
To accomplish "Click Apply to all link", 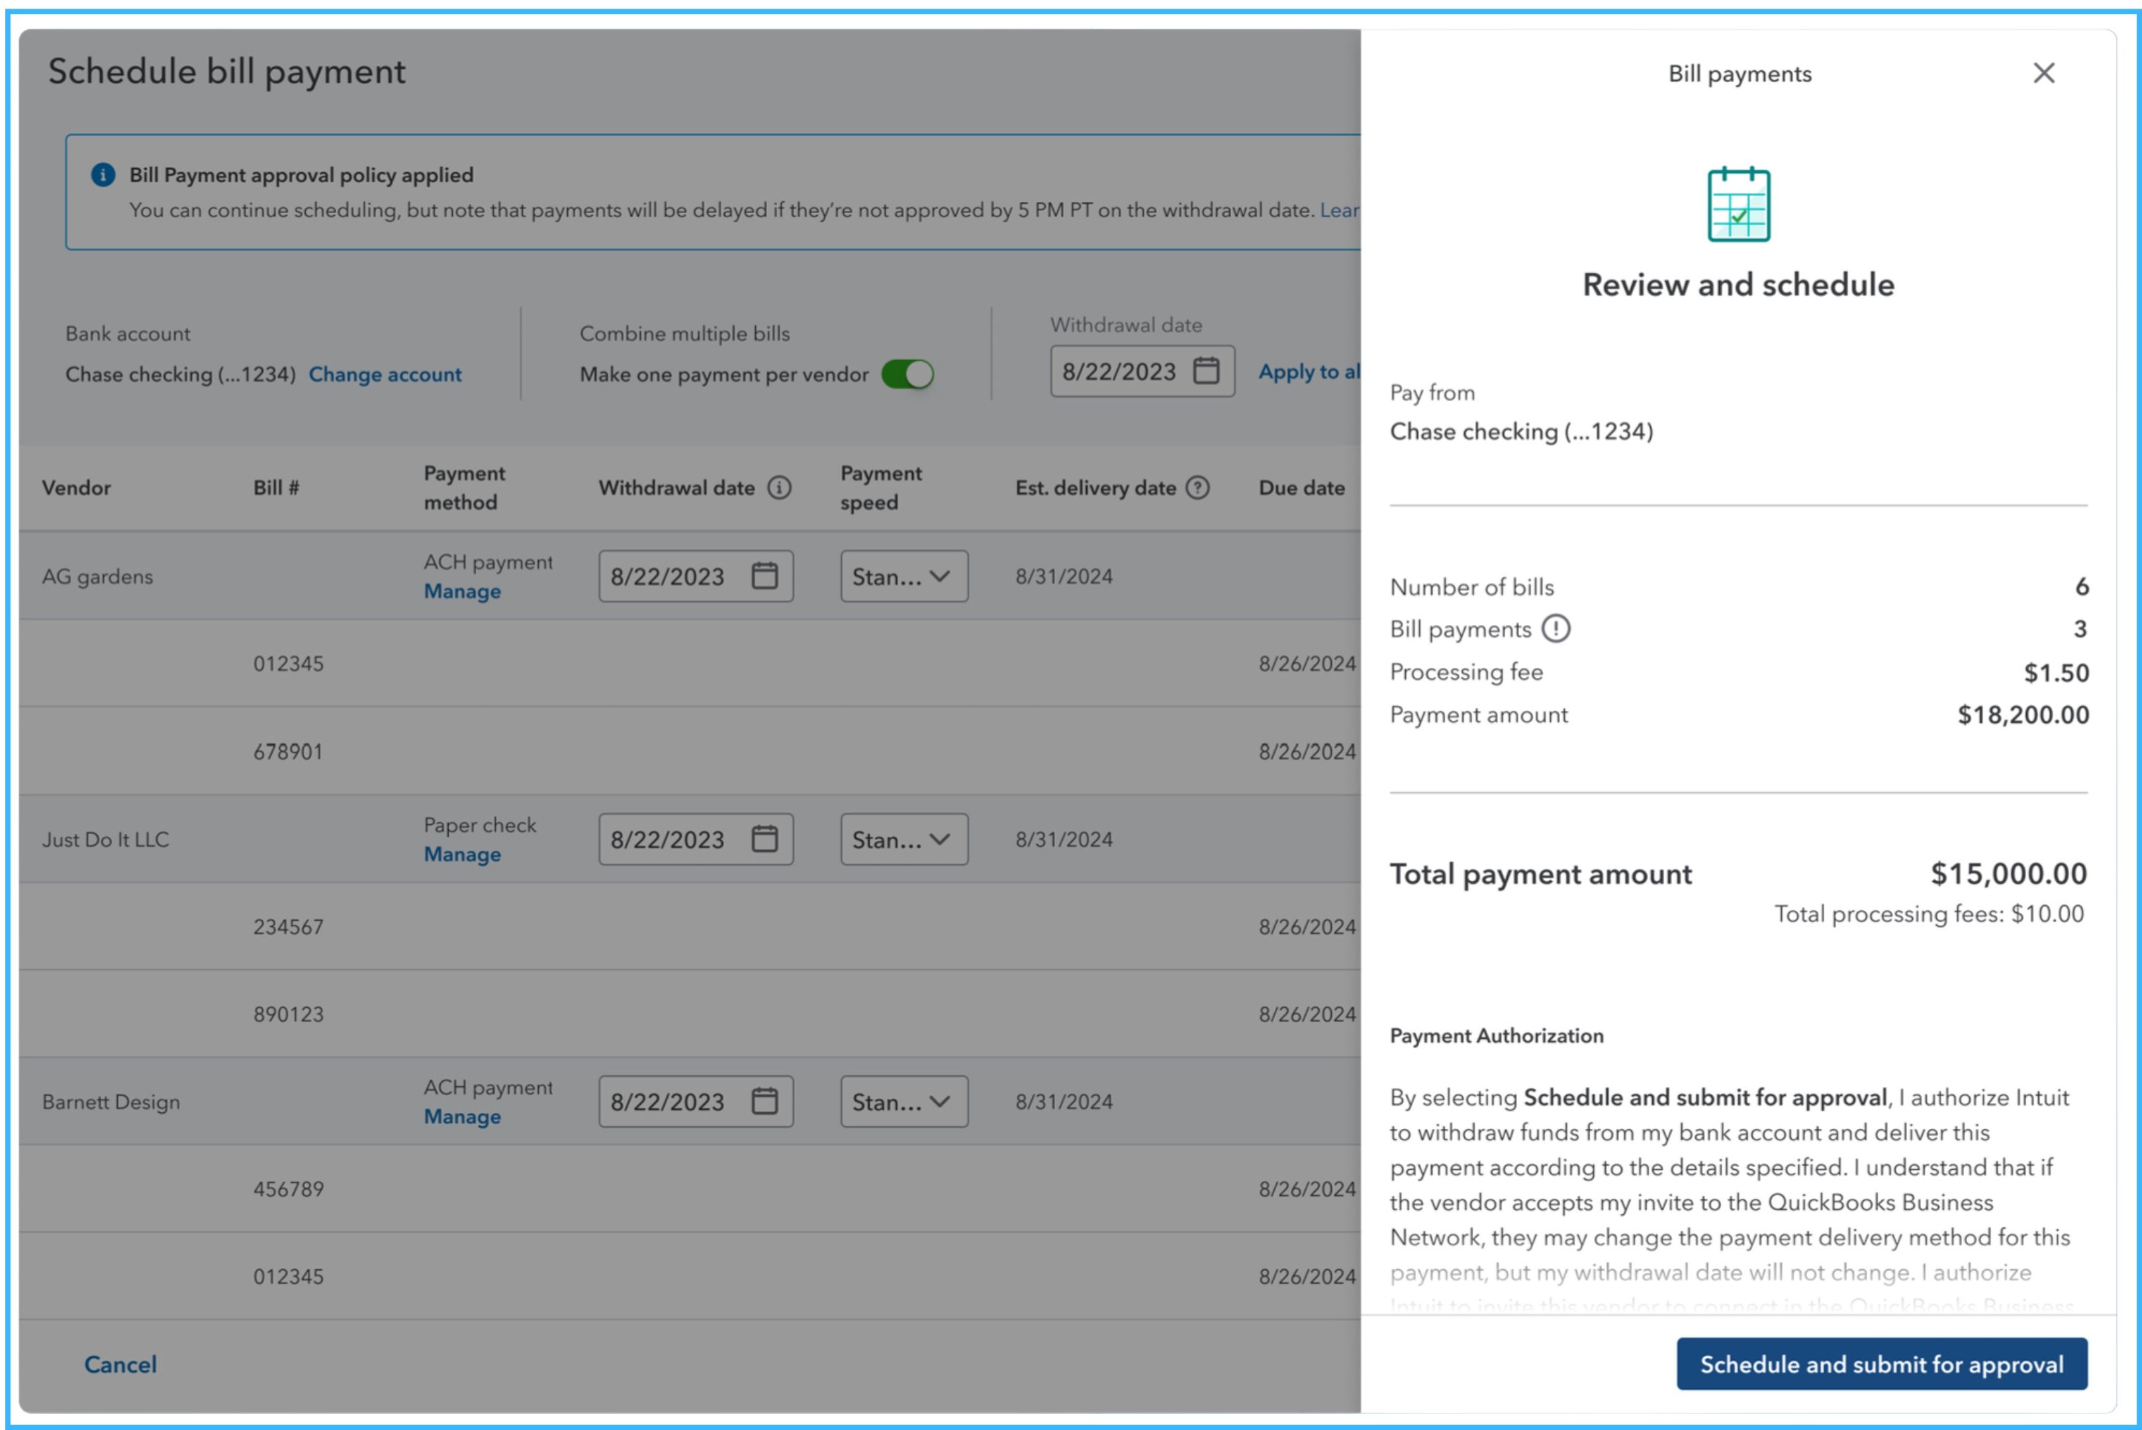I will click(x=1307, y=371).
